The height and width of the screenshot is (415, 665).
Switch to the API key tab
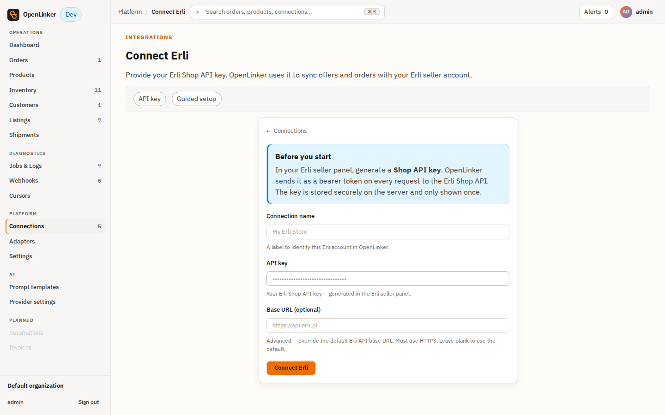(x=150, y=99)
